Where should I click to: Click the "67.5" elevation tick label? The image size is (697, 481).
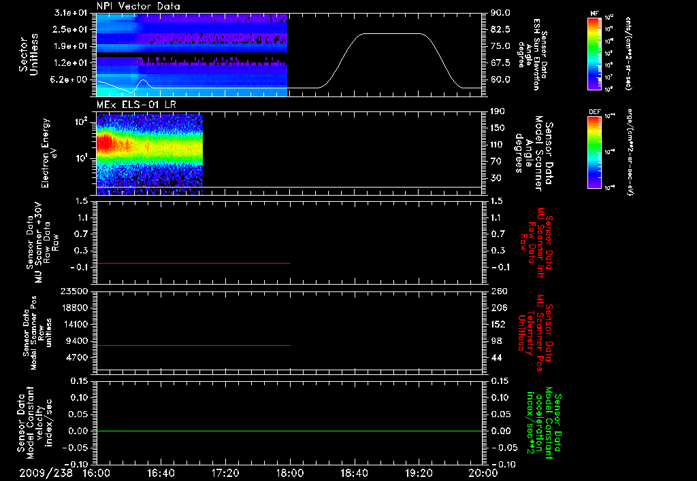click(500, 63)
